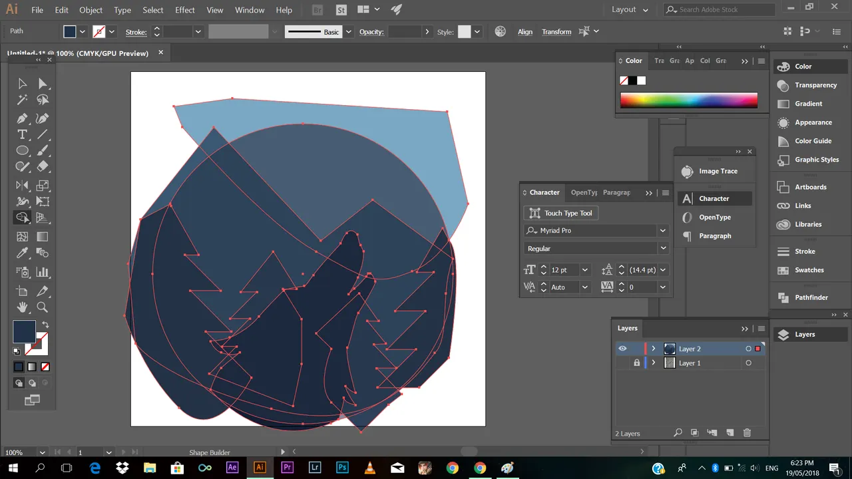
Task: Switch to the Paragraph tab
Action: coord(616,192)
